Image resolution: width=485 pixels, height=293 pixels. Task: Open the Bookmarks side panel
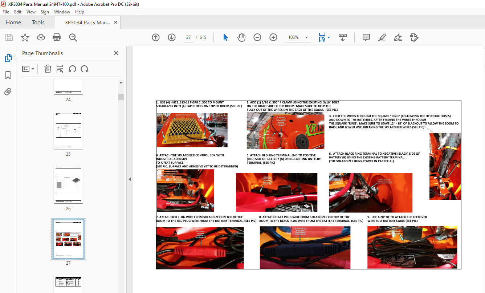coord(8,75)
